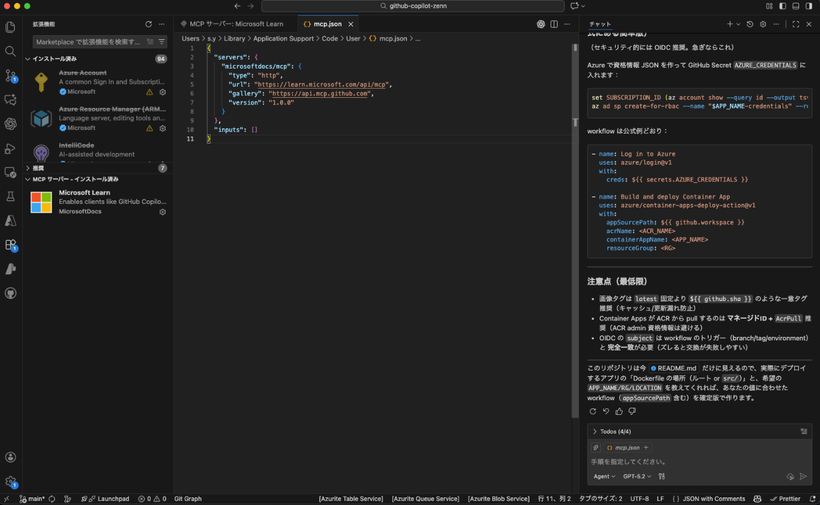This screenshot has width=820, height=505.
Task: Open the OpenAI view in activity bar
Action: click(11, 124)
